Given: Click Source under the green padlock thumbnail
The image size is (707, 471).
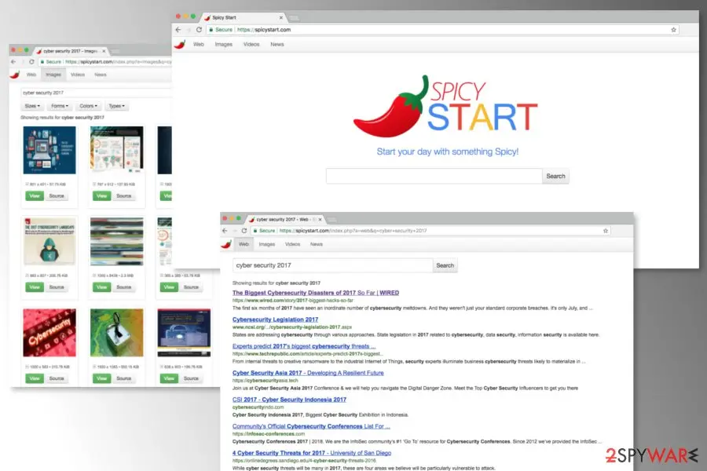Looking at the screenshot, I should point(123,378).
